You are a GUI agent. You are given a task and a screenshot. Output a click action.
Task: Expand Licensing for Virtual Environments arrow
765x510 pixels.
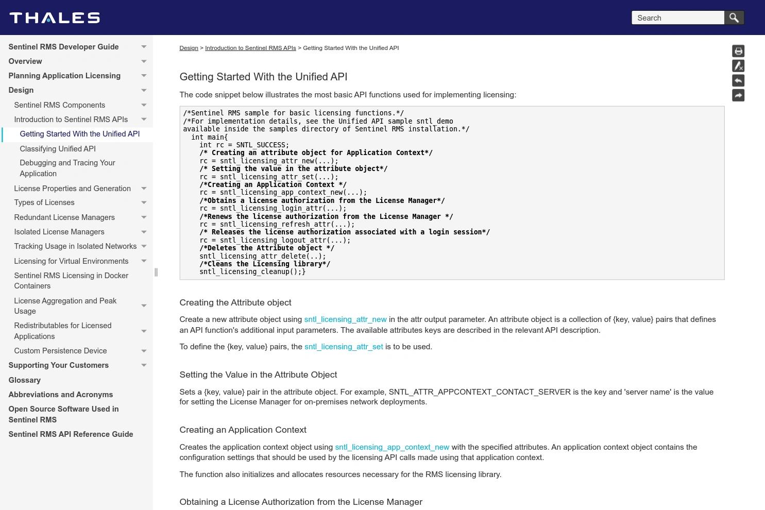click(144, 261)
